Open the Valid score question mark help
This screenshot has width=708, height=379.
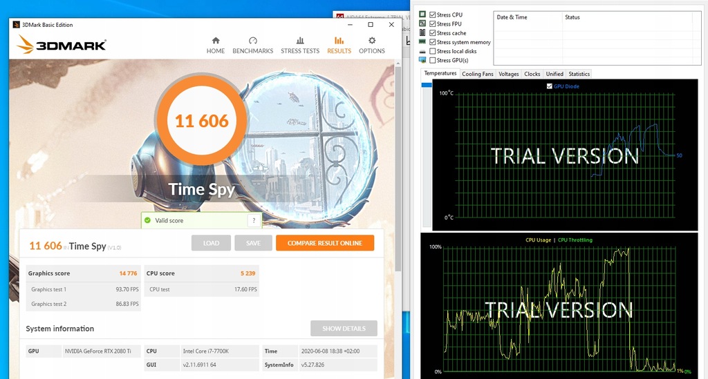[254, 220]
